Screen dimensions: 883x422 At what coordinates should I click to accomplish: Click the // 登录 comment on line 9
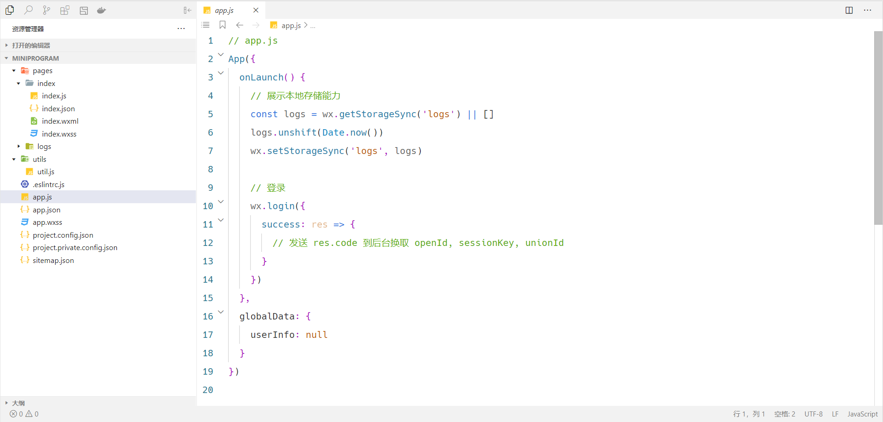[x=268, y=188]
